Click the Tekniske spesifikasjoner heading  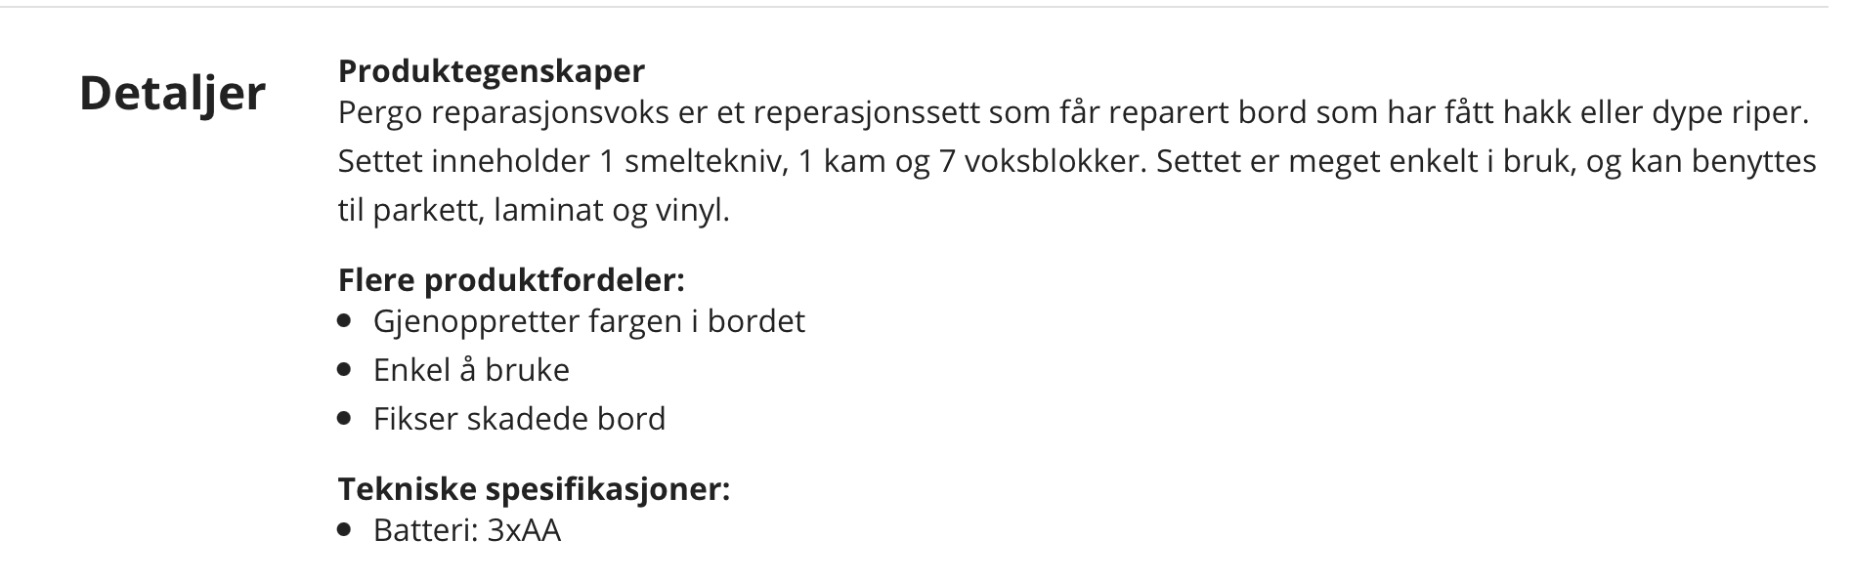tap(534, 488)
